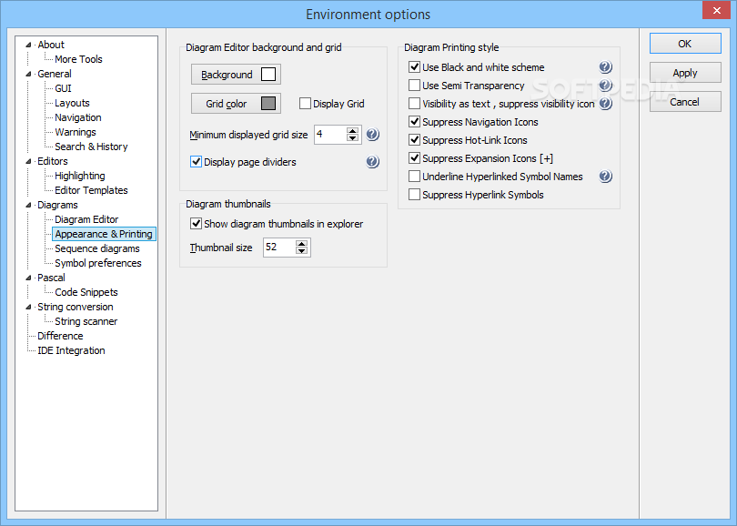737x526 pixels.
Task: Select Editor Templates in the tree
Action: [91, 190]
